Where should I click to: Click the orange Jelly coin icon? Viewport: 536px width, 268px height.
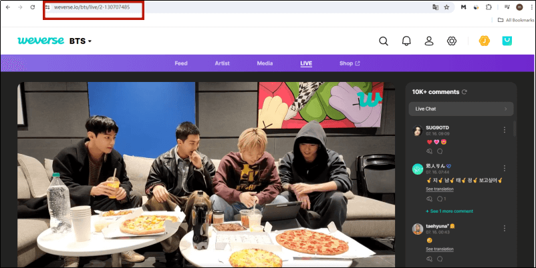(x=484, y=41)
